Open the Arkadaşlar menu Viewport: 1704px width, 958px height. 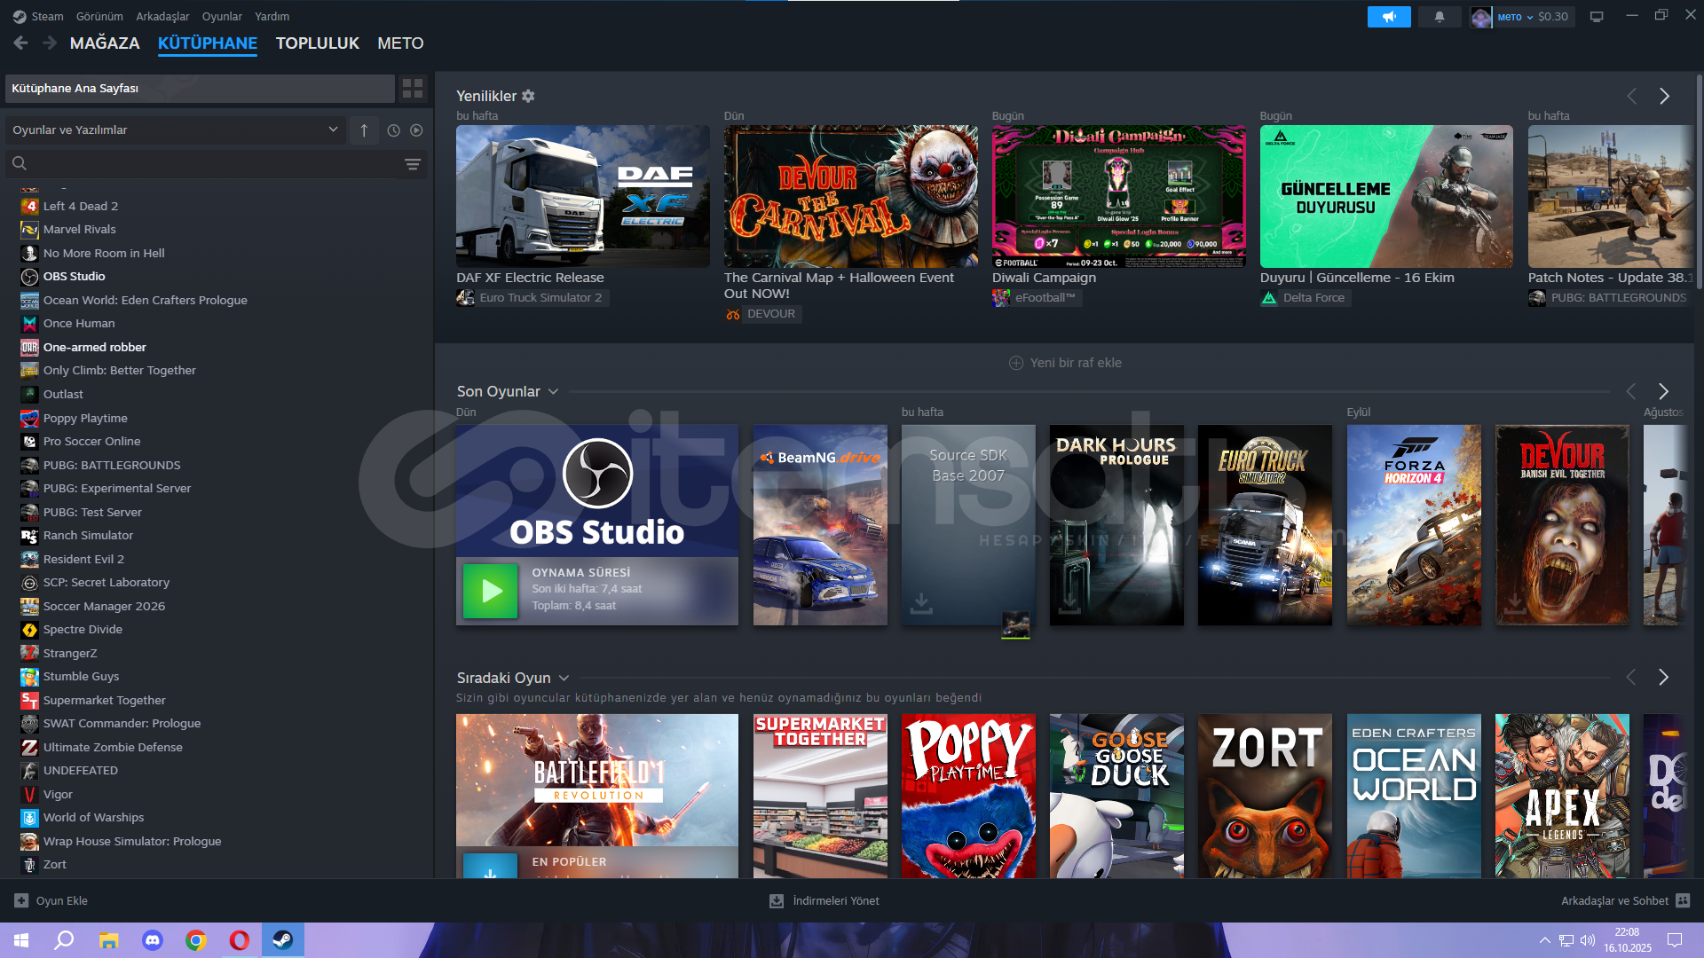click(162, 16)
